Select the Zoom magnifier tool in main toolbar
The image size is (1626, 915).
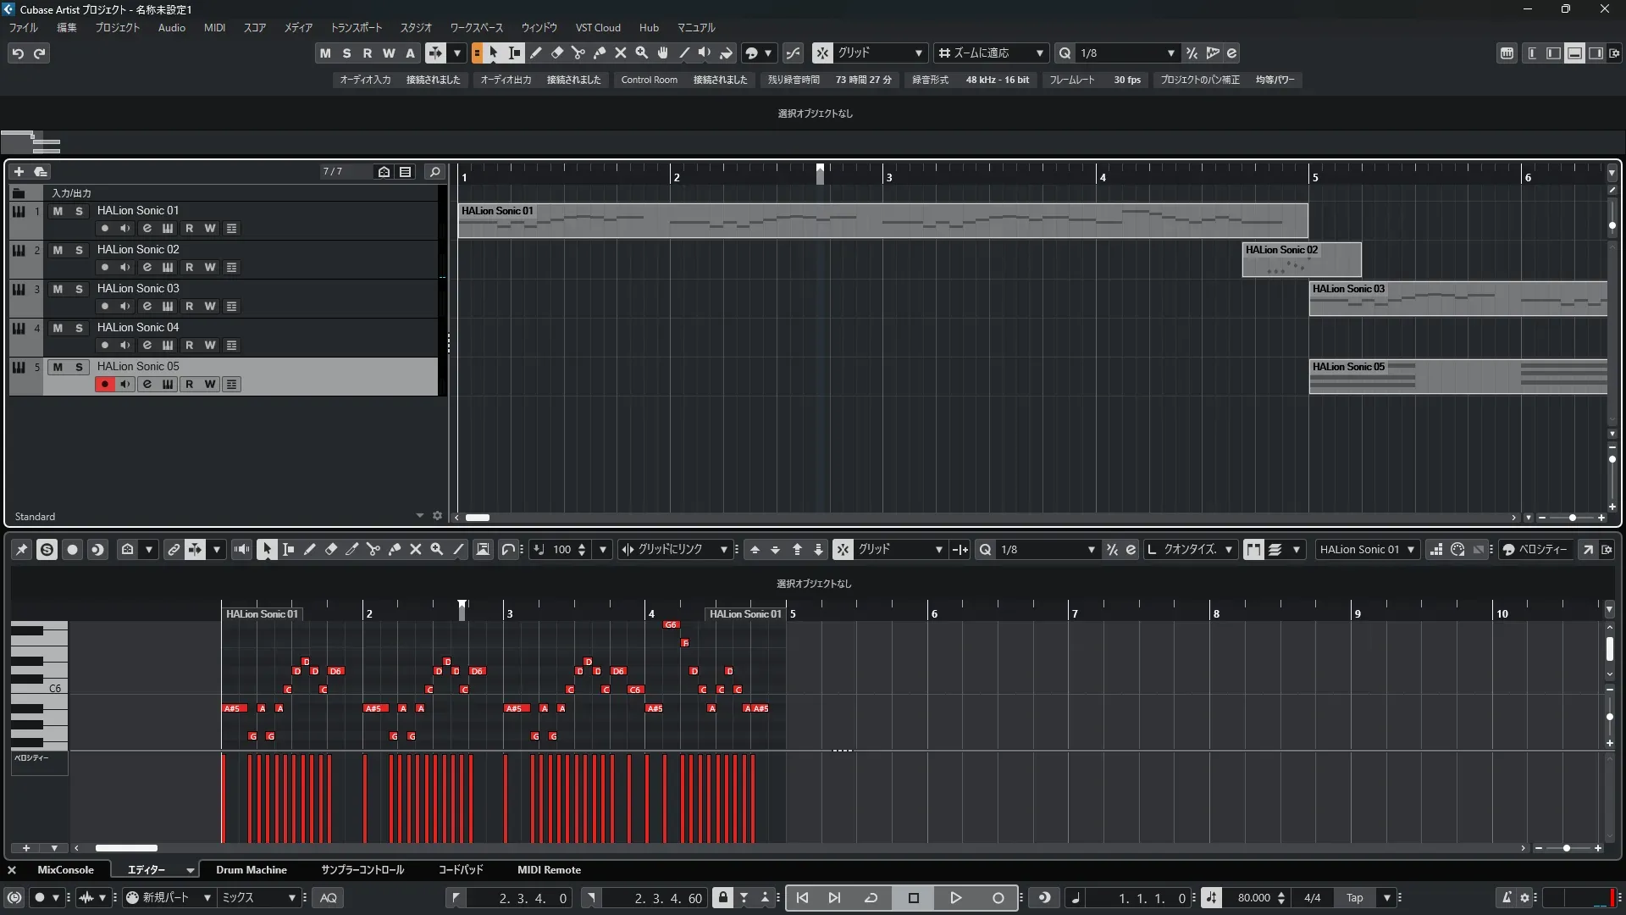point(642,53)
